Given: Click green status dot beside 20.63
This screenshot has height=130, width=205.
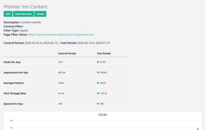Looking at the screenshot, I should click(x=98, y=83).
